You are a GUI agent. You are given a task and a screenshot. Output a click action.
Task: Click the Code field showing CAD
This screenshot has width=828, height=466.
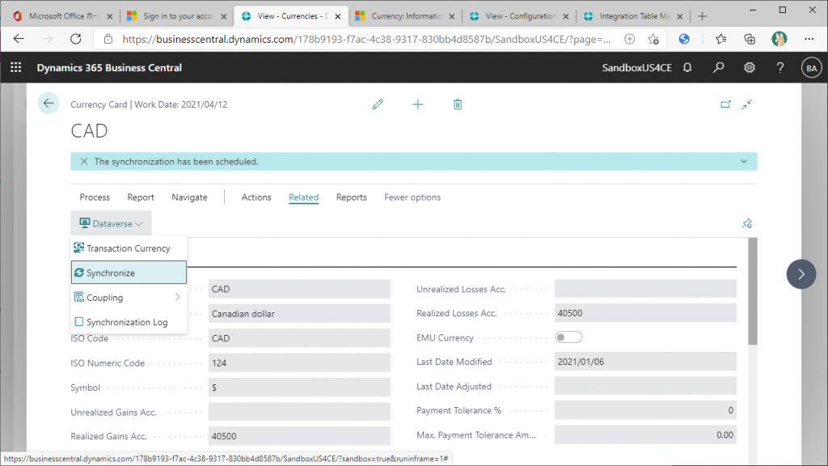pos(299,289)
